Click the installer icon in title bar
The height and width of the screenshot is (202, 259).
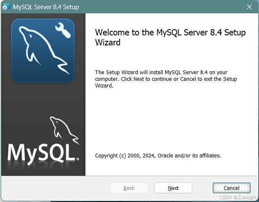point(6,7)
